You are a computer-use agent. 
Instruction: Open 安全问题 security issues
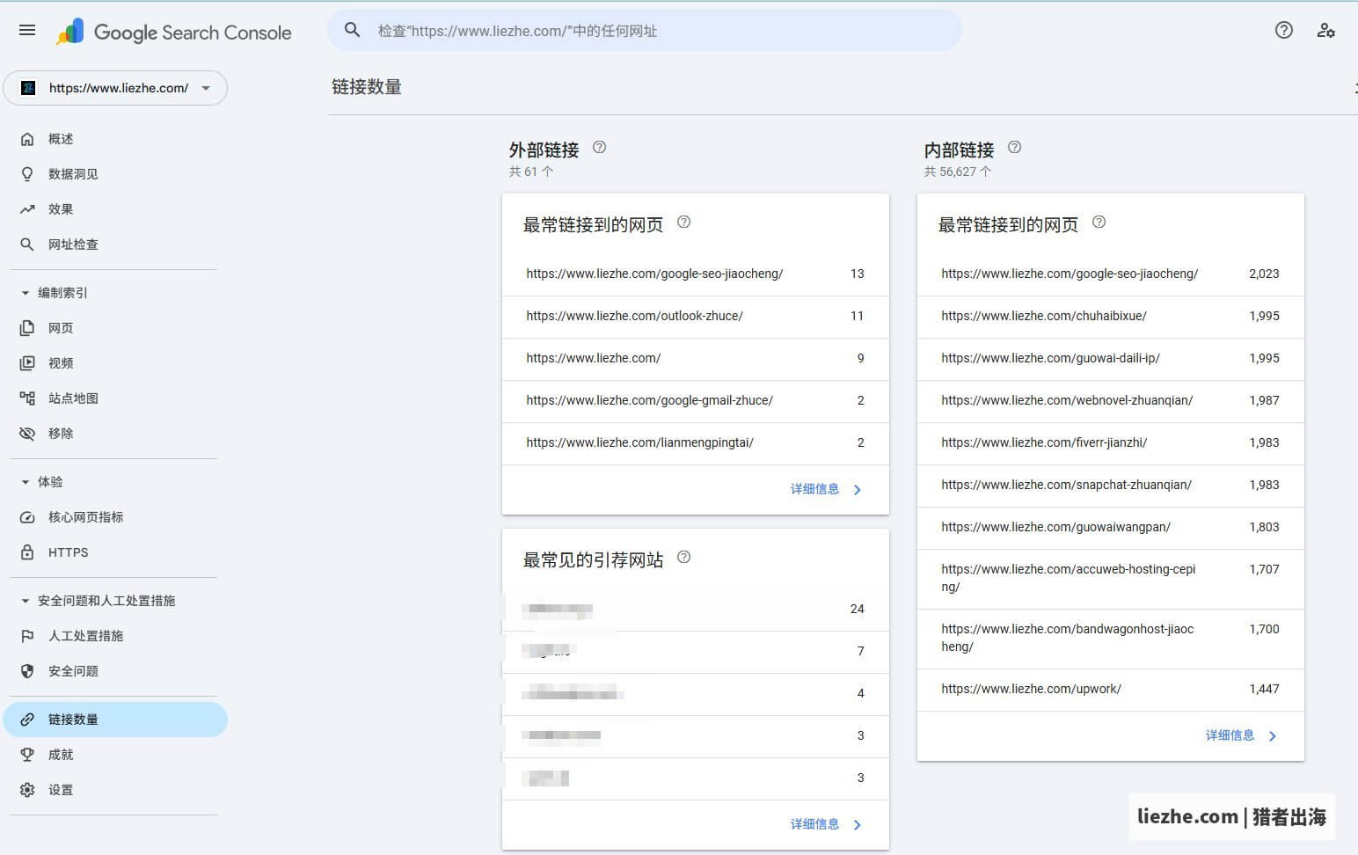115,671
